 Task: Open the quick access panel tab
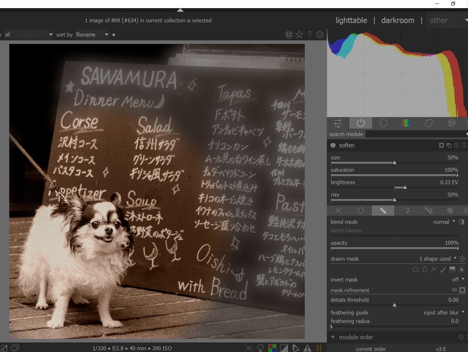click(x=338, y=123)
